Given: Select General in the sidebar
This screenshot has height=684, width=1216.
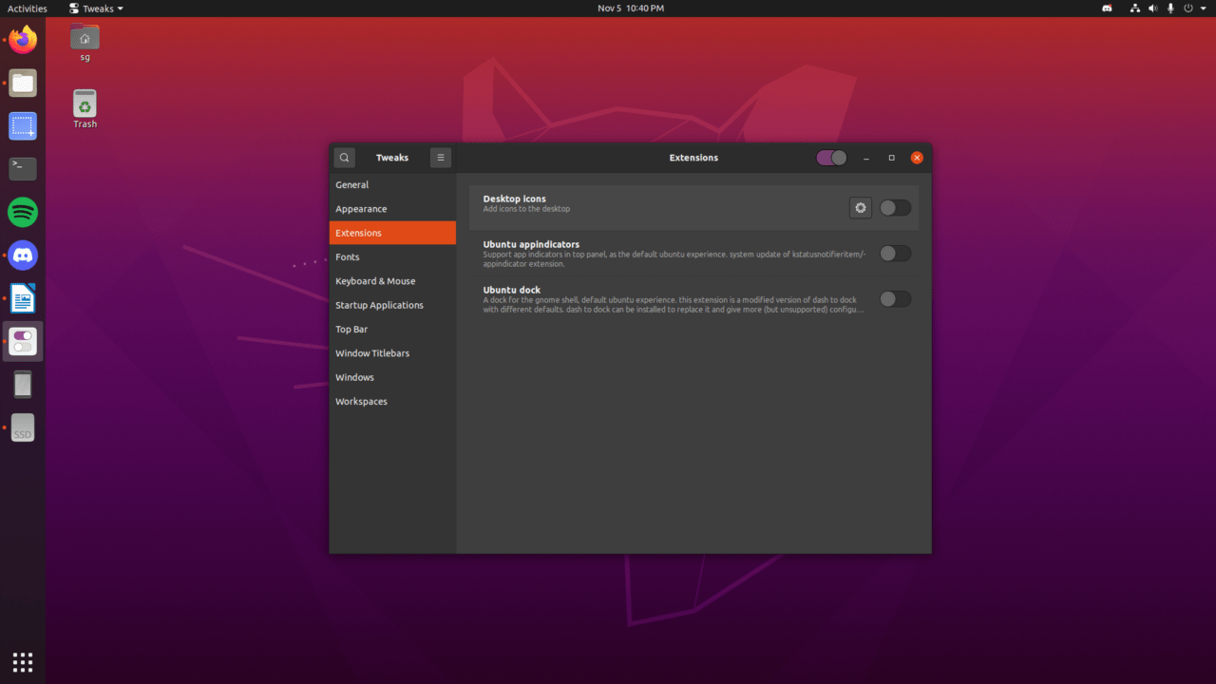Looking at the screenshot, I should coord(393,185).
